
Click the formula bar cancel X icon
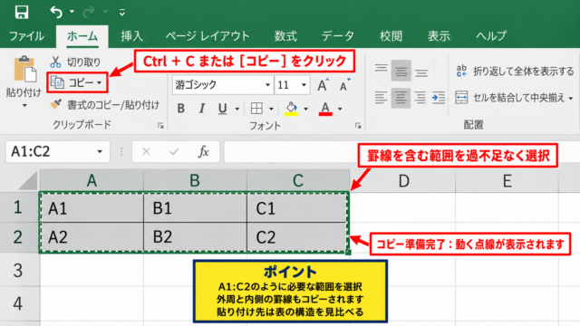[x=146, y=151]
